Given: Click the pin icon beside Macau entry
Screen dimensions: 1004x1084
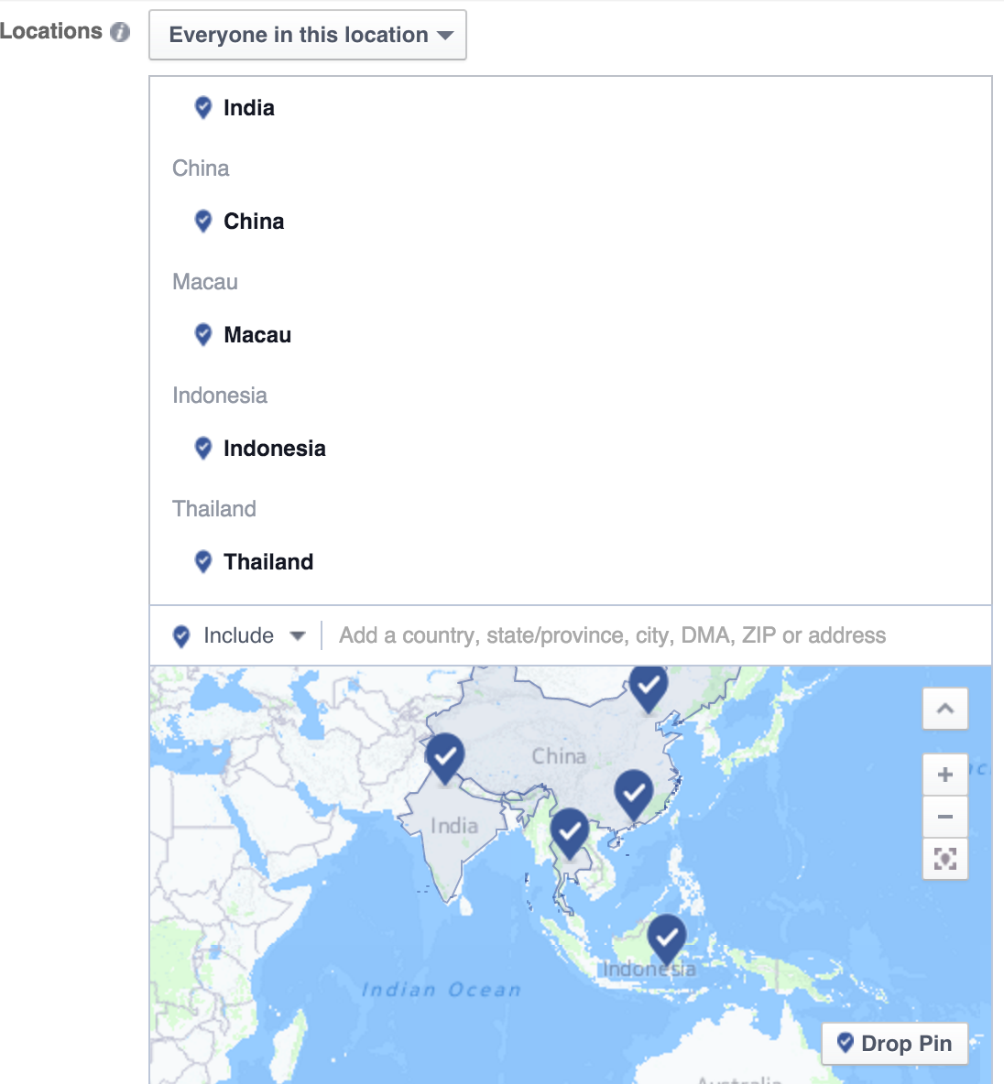Looking at the screenshot, I should [x=202, y=334].
